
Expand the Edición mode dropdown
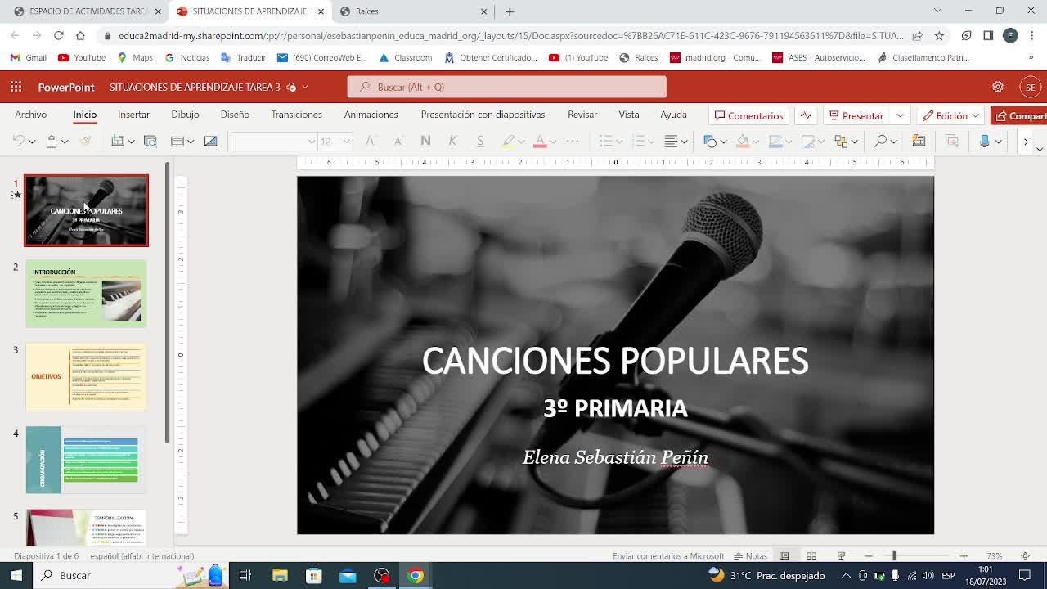click(x=975, y=115)
